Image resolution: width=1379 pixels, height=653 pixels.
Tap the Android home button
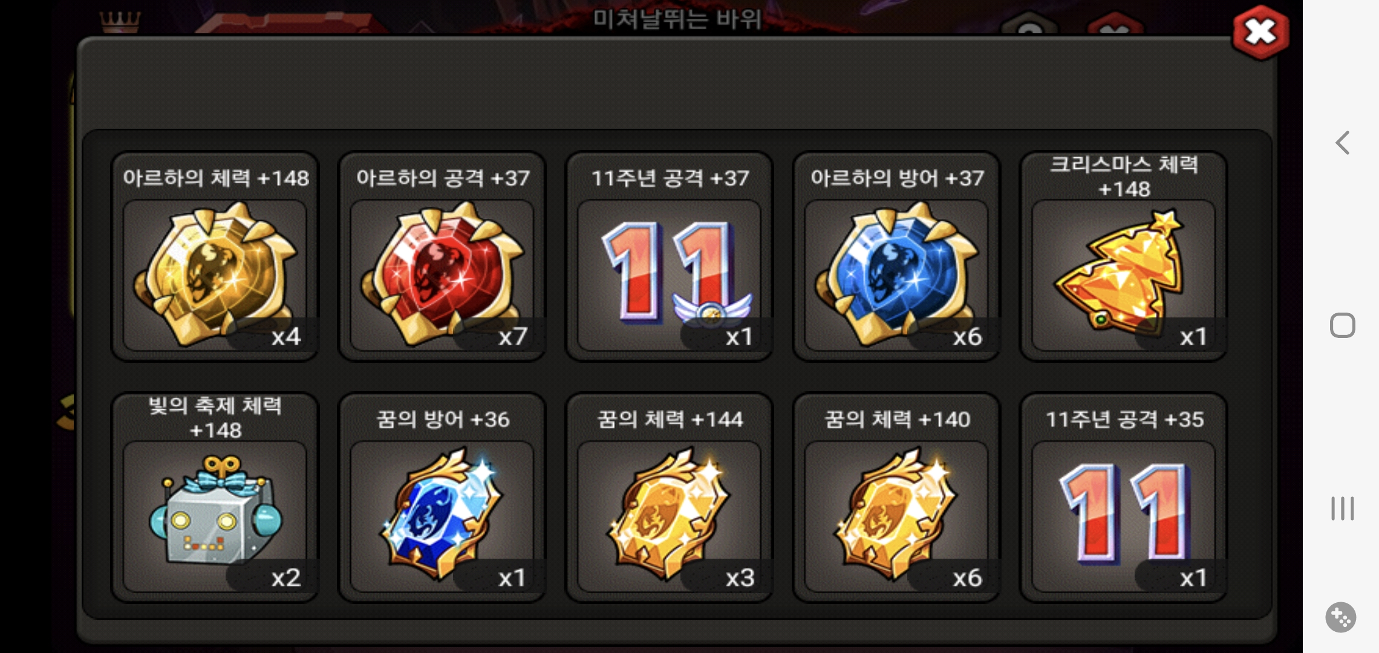click(x=1342, y=326)
